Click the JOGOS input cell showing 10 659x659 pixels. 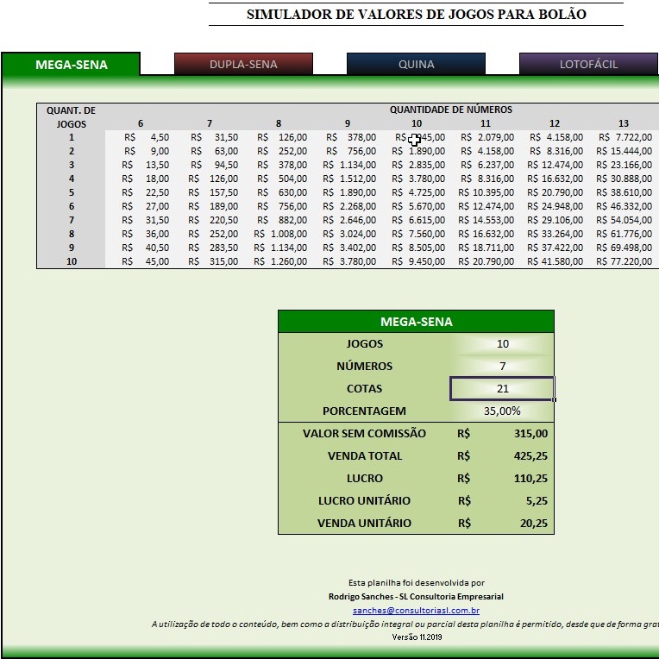(x=502, y=344)
